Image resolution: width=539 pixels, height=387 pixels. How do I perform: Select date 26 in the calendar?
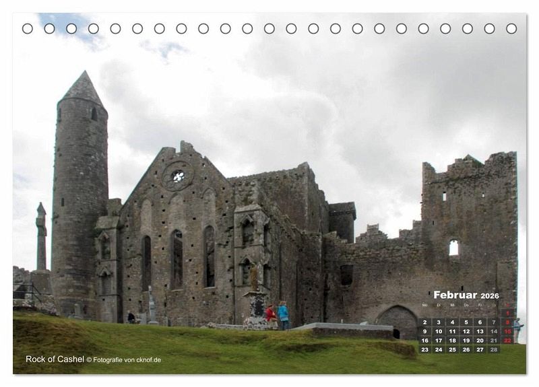[x=466, y=349]
